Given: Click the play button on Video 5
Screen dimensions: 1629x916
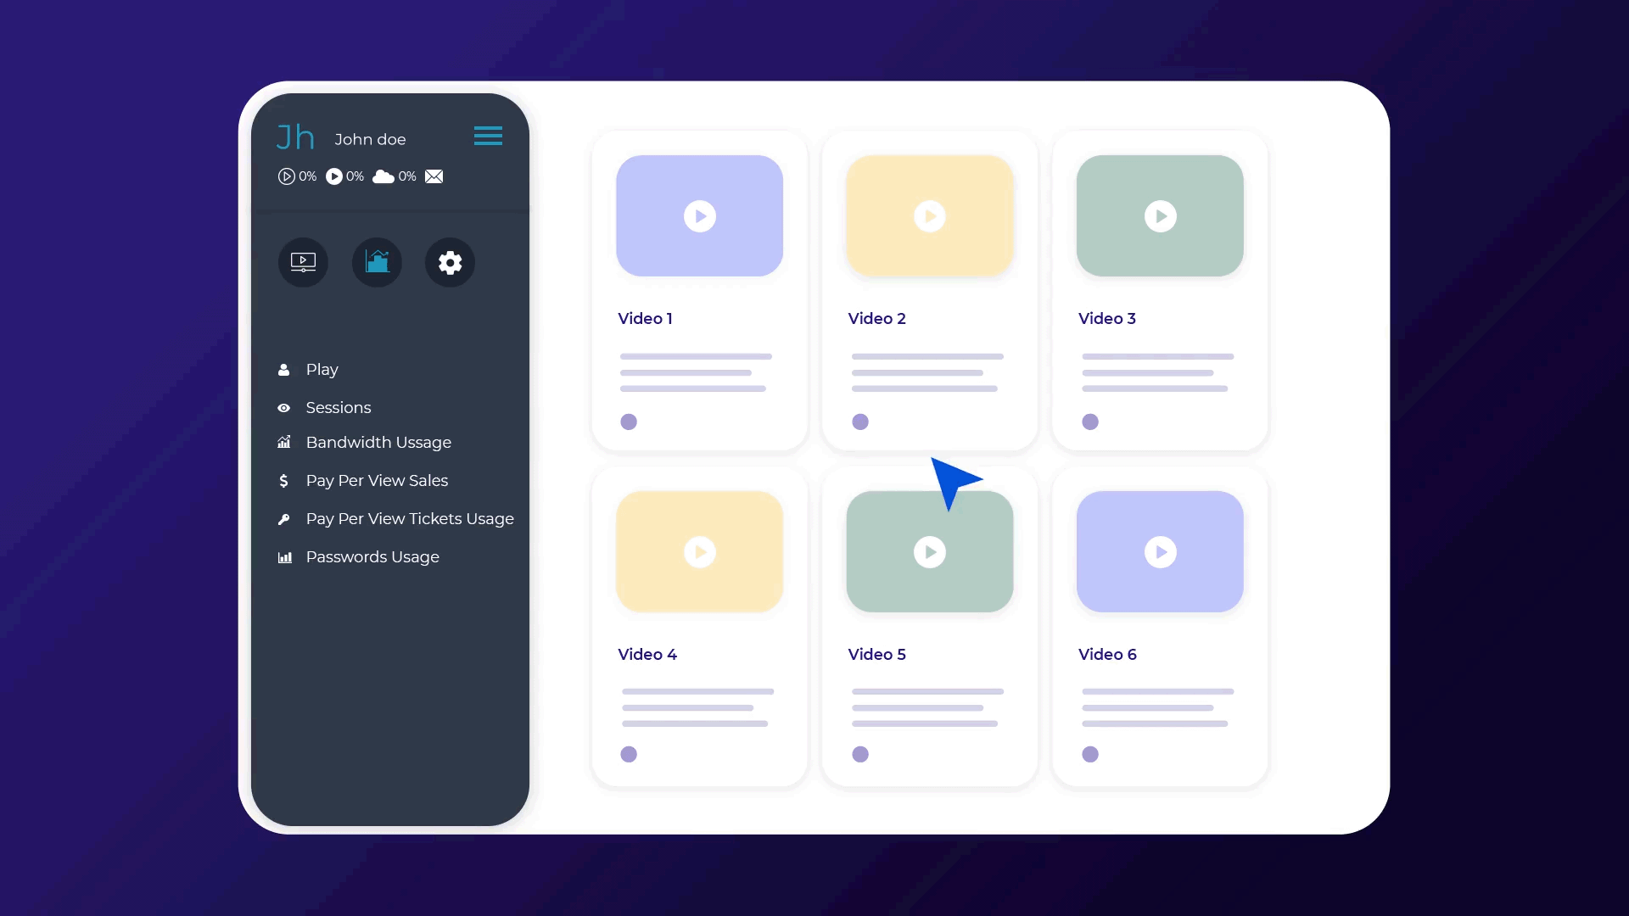Looking at the screenshot, I should click(x=930, y=551).
